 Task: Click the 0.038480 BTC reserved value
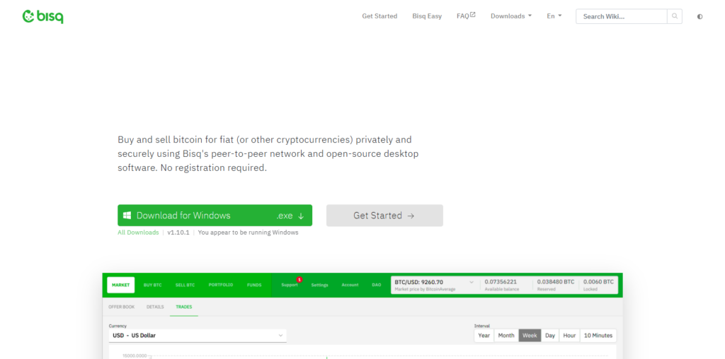(x=556, y=281)
